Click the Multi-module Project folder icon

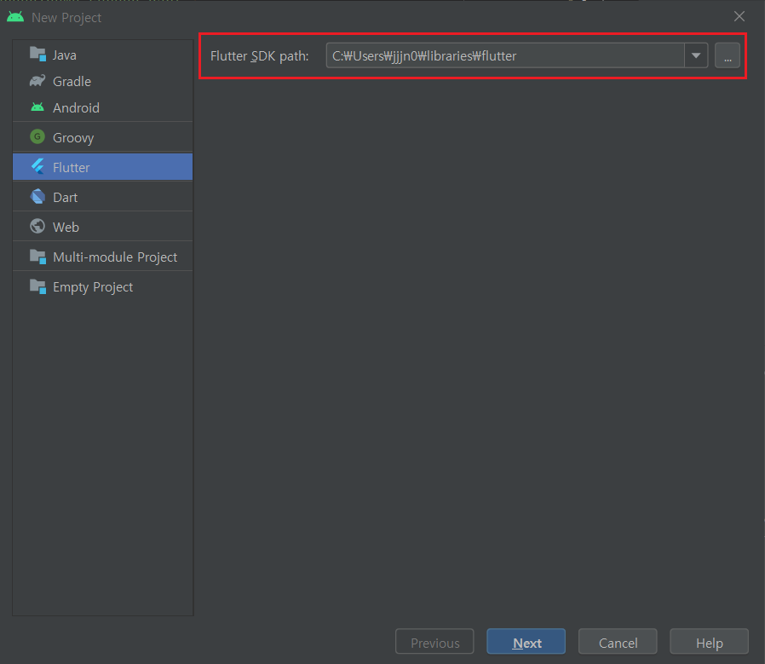[x=37, y=257]
